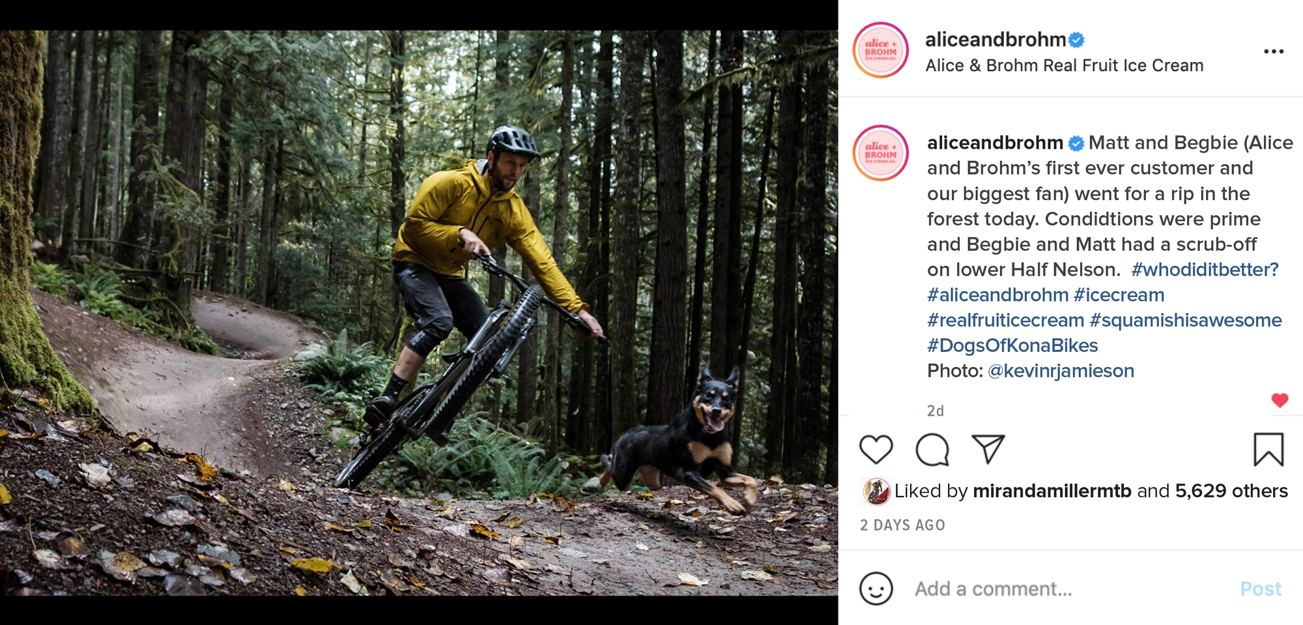
Task: Click the caption's Alice + Brohm avatar
Action: tap(881, 153)
